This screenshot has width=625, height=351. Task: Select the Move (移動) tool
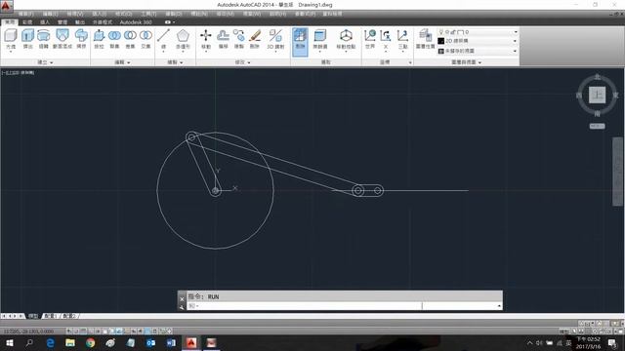point(206,39)
